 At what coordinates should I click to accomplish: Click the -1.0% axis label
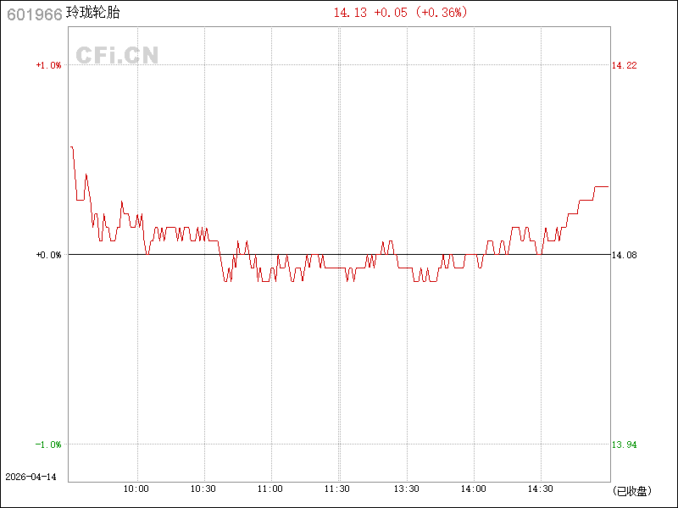click(x=48, y=444)
